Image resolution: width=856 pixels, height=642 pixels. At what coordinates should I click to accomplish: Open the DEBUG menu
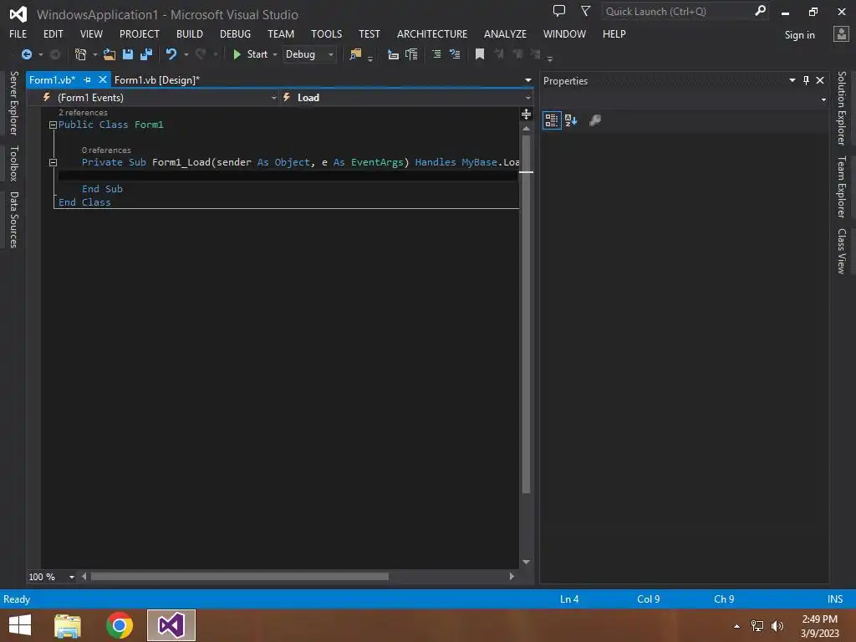pyautogui.click(x=235, y=33)
